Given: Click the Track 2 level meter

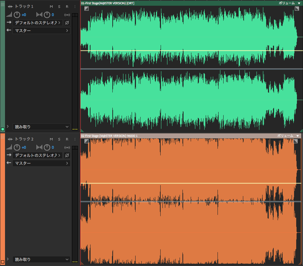Looking at the screenshot, I should coord(75,205).
